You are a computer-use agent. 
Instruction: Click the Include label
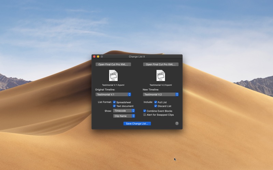pos(148,102)
